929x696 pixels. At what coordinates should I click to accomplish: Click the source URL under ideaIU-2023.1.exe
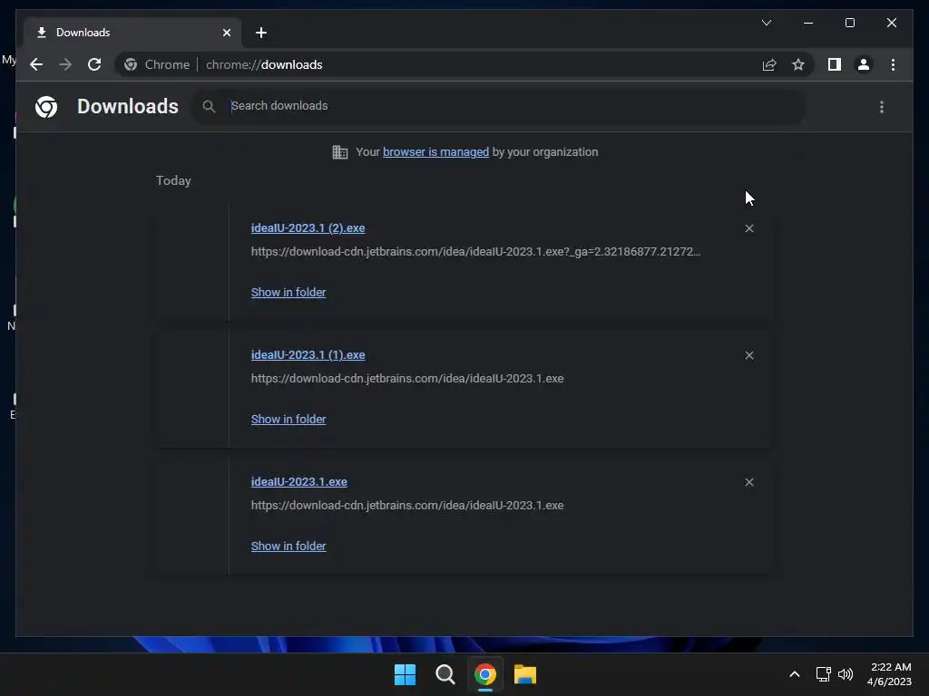(x=407, y=506)
